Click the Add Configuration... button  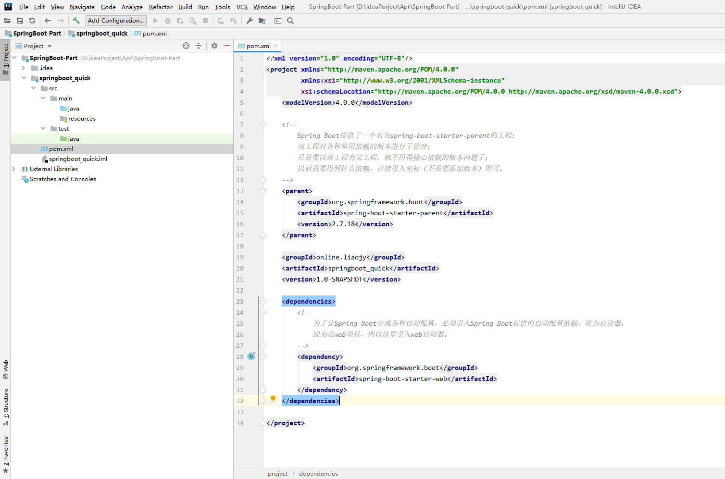point(116,21)
